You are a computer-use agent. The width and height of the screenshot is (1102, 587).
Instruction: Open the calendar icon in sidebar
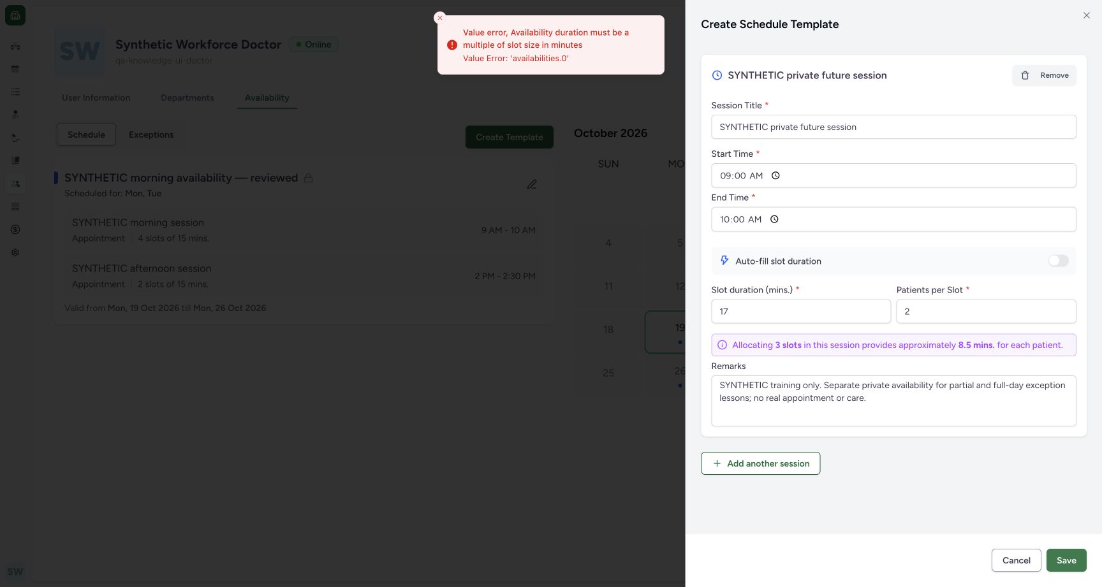[15, 69]
